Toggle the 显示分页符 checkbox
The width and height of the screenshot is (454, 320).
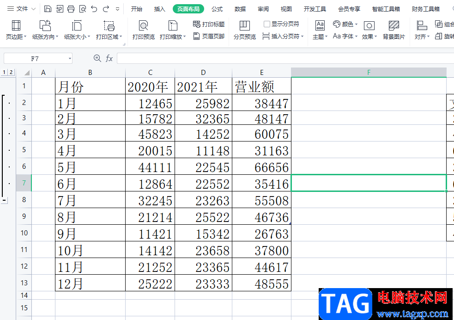[x=266, y=24]
